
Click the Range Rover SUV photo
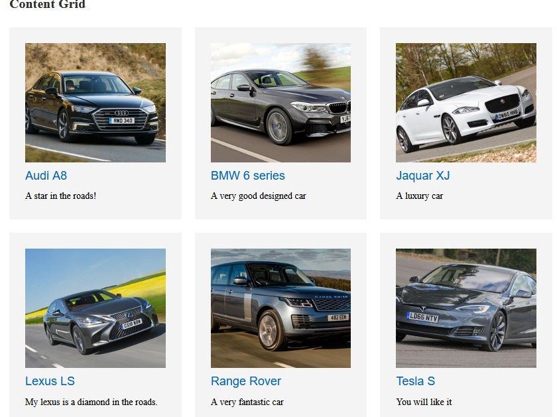pos(280,308)
